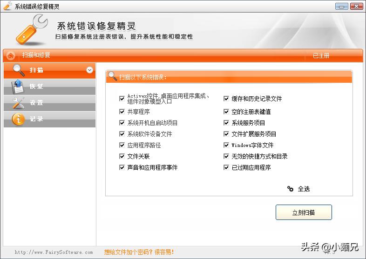Click the wrench app icon in the title bar
366x259 pixels.
[x=8, y=6]
